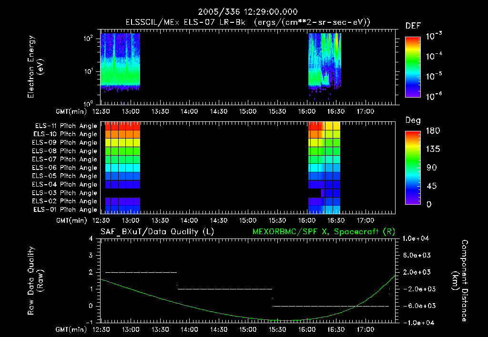Select the ELS-11 Pitch Angle row label
Viewport: 488px width, 337px height.
(x=66, y=126)
